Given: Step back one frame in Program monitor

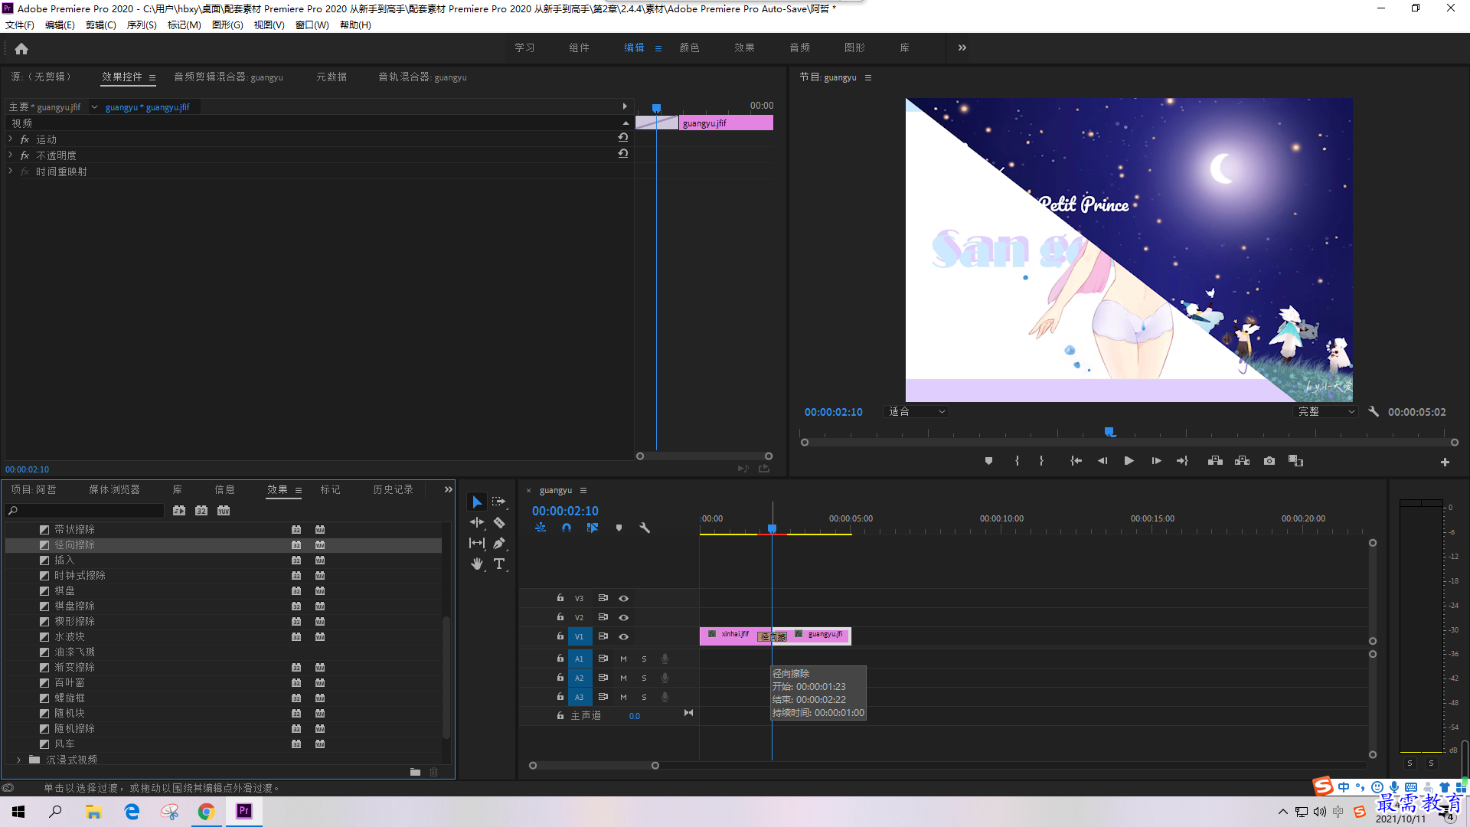Looking at the screenshot, I should 1102,461.
